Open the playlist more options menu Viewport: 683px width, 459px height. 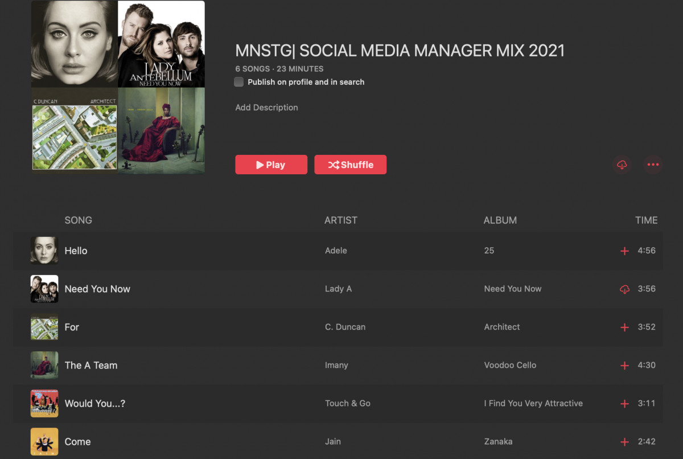click(x=653, y=165)
